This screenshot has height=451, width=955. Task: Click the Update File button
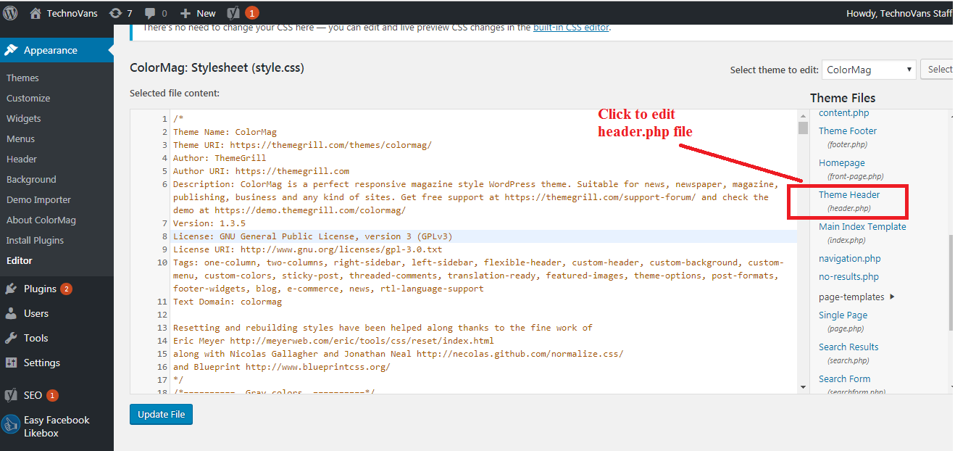[161, 414]
